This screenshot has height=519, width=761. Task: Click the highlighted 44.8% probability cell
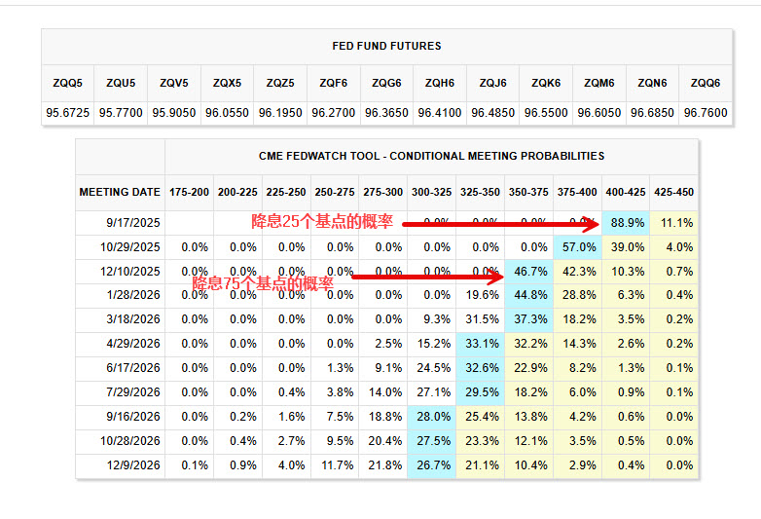[528, 295]
